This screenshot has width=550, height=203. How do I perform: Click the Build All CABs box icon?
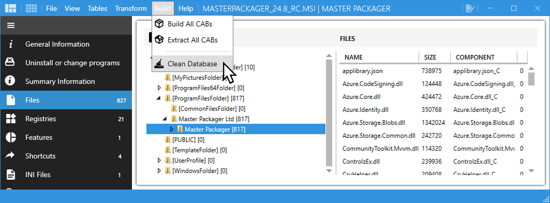tap(159, 24)
